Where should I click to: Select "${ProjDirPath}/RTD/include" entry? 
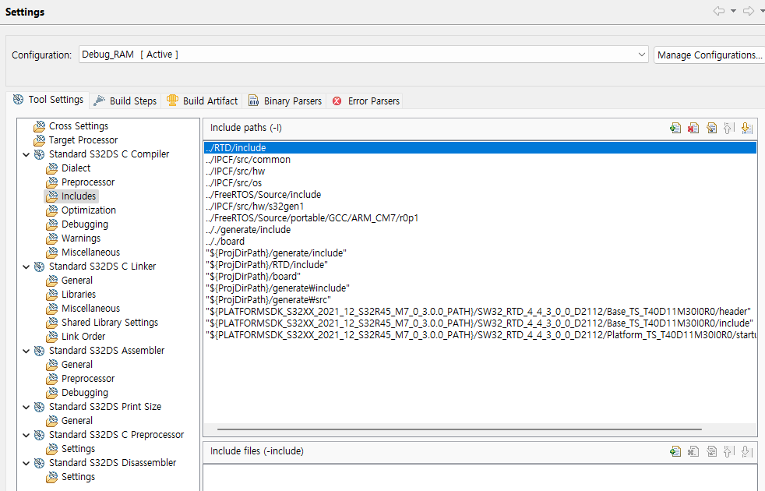coord(480,265)
